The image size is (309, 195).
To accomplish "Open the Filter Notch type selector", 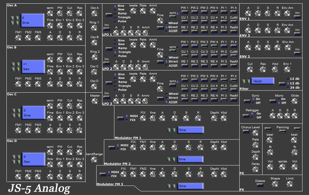I will coord(263,81).
